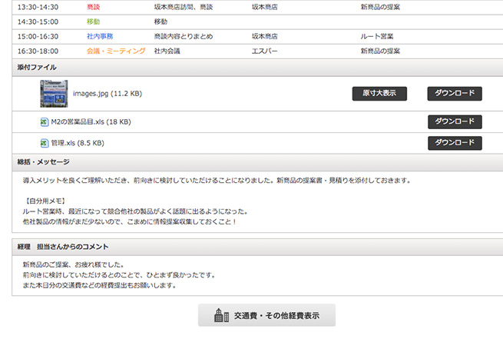503x339 pixels.
Task: Click 社内会議 description cell
Action: pos(167,51)
